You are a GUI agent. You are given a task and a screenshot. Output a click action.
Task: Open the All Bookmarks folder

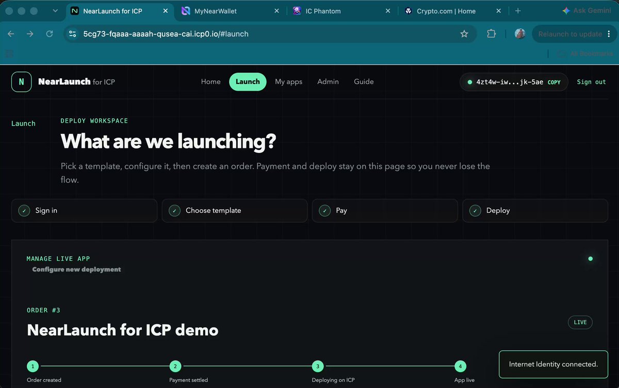pyautogui.click(x=585, y=54)
